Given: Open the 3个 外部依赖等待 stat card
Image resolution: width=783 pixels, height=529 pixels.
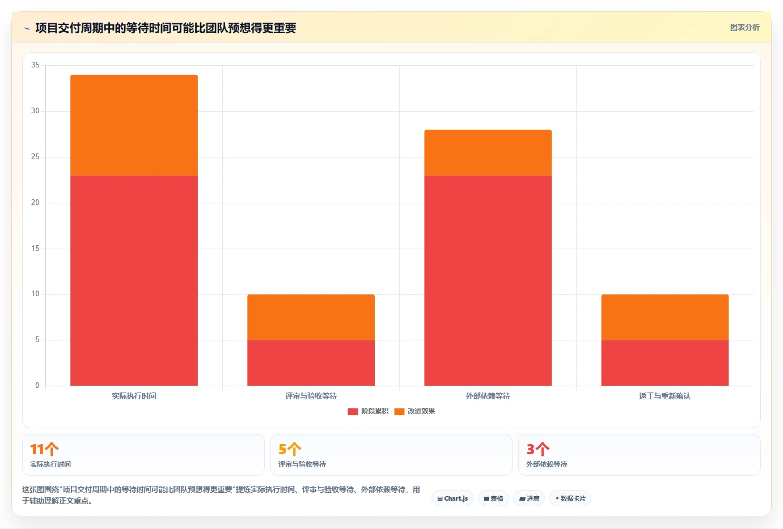Looking at the screenshot, I should click(x=640, y=455).
